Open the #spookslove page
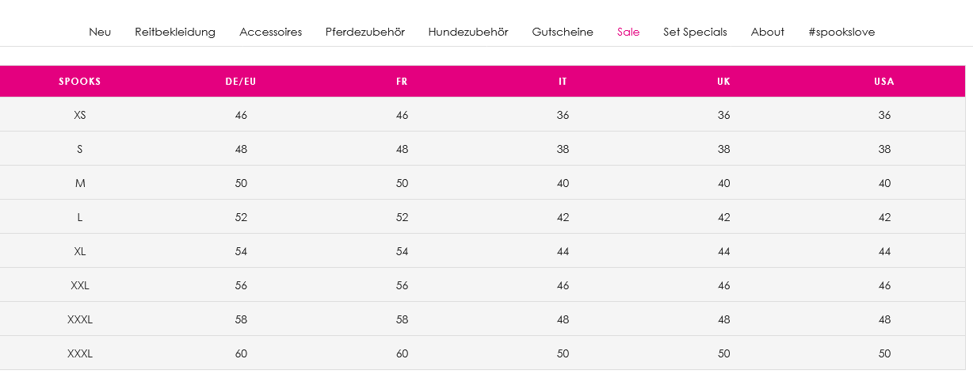Image resolution: width=973 pixels, height=378 pixels. [x=841, y=32]
